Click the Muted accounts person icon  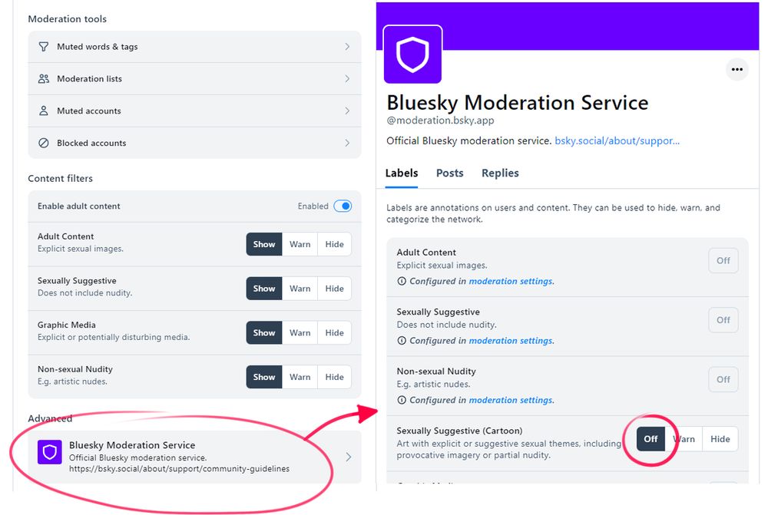(44, 111)
